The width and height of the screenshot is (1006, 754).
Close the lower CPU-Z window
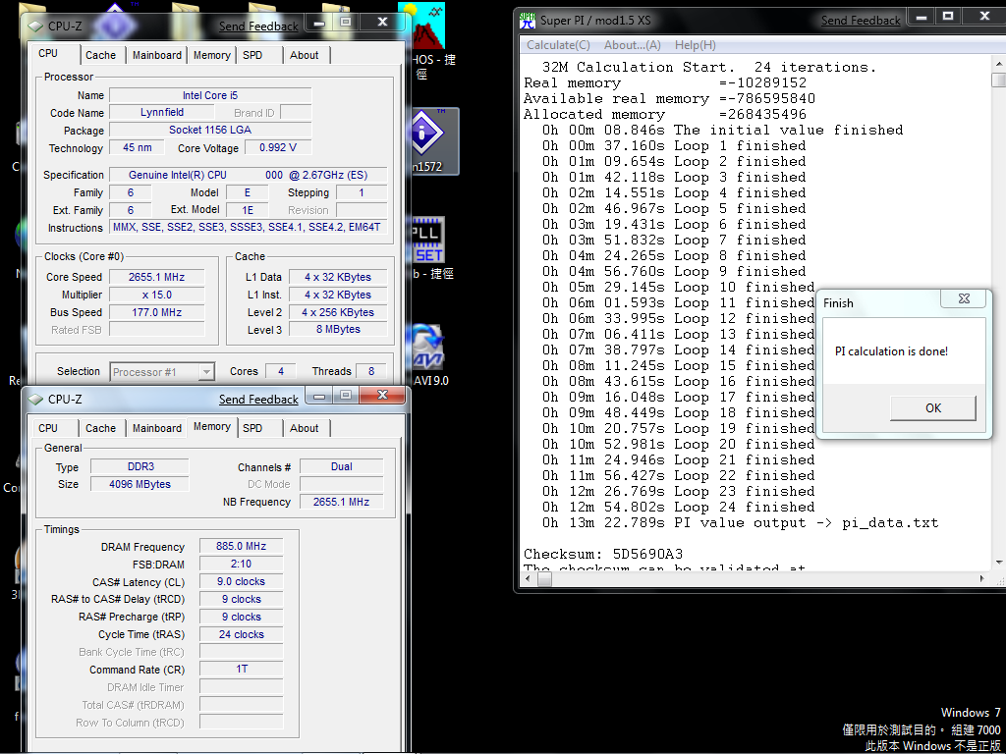pos(382,396)
